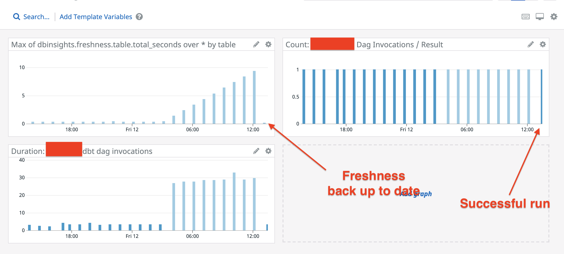Click the last dark bar in Count graph

[x=541, y=97]
